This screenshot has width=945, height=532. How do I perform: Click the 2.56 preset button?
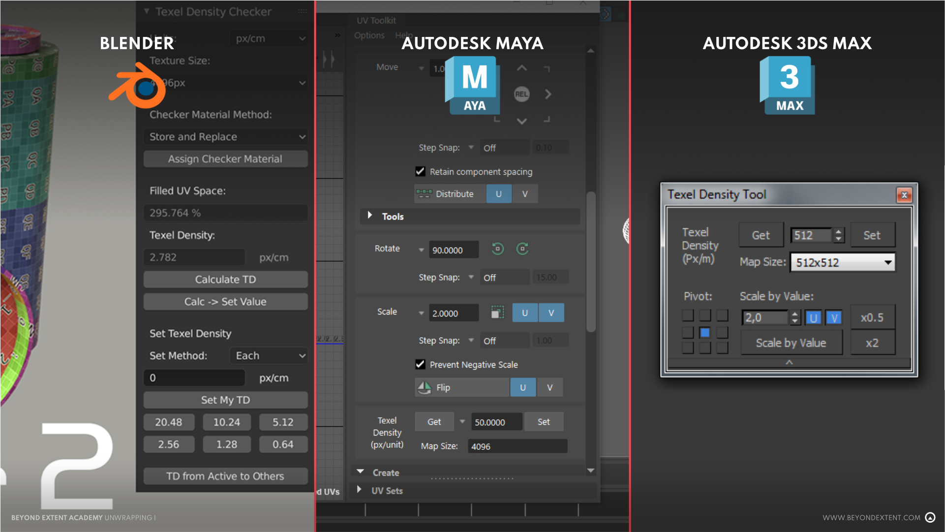click(x=169, y=444)
